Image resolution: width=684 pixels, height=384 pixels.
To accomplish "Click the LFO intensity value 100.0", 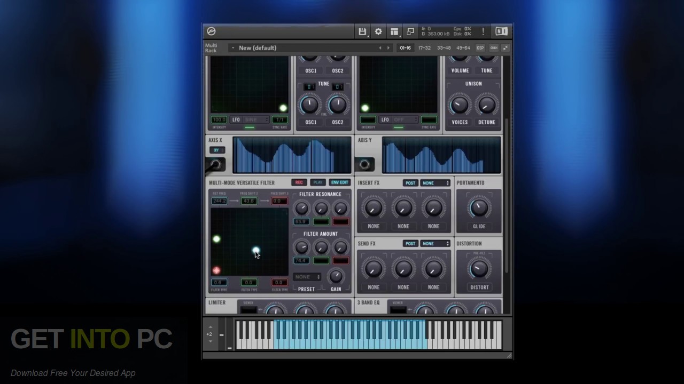I will (x=219, y=120).
